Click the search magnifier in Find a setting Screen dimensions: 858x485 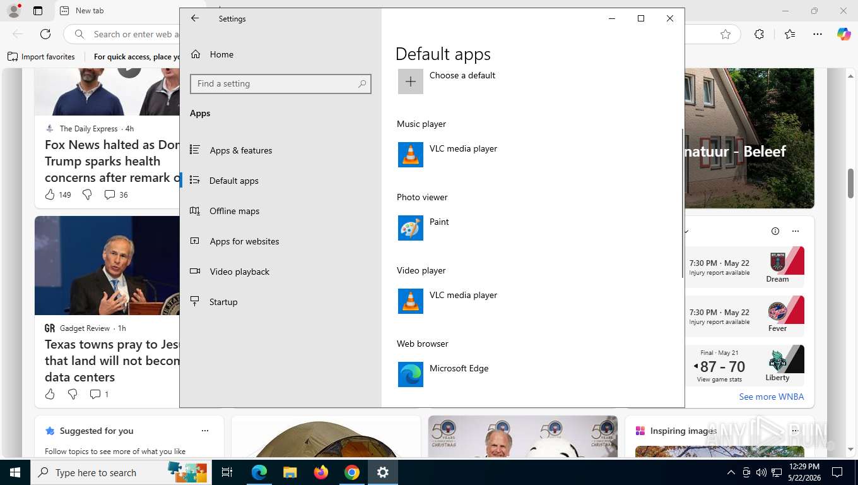tap(362, 83)
